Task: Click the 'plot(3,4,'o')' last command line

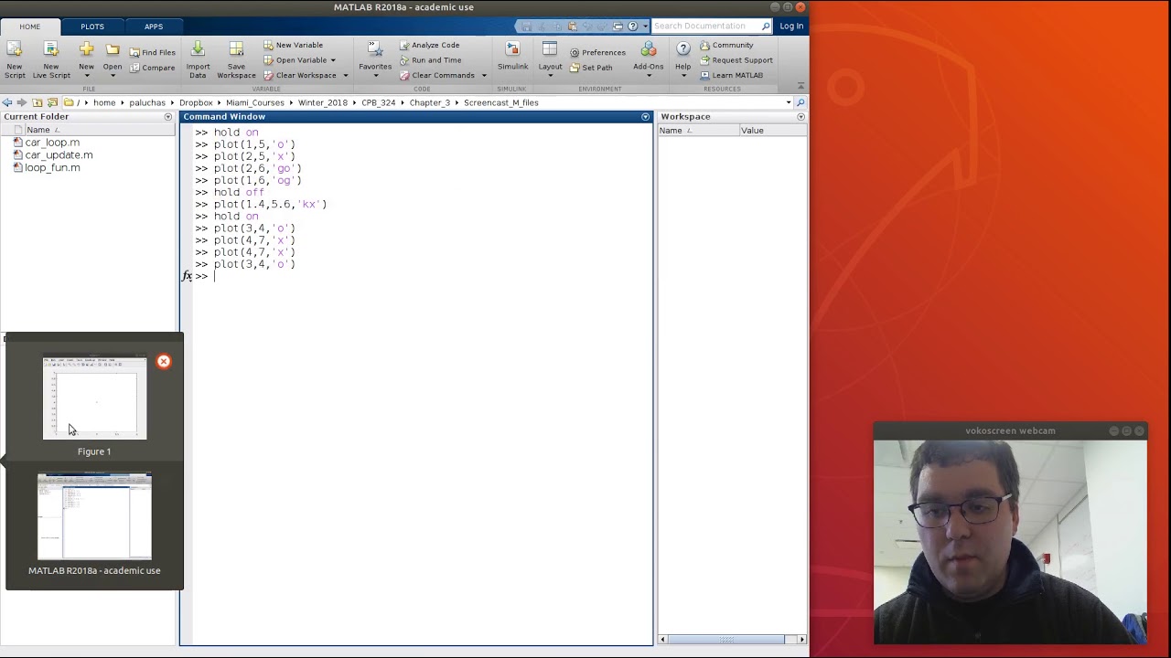Action: [254, 264]
